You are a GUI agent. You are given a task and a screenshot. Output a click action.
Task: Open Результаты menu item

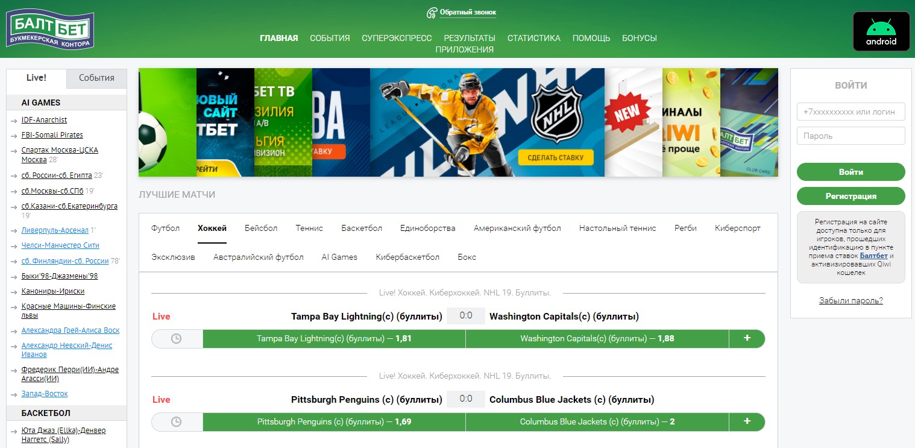(470, 38)
